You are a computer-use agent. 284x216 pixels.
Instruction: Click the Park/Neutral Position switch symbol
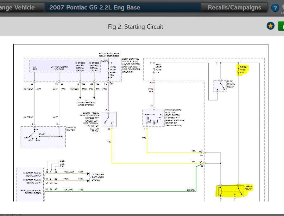(x=154, y=117)
